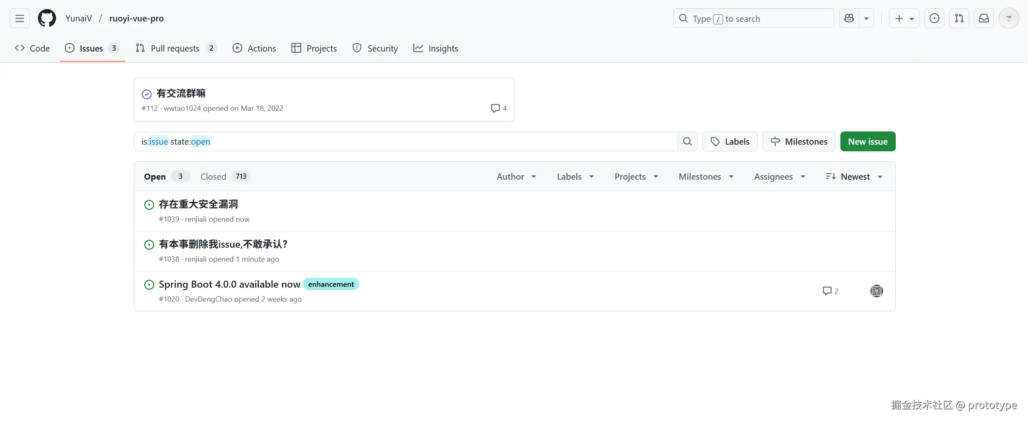Expand the Labels filter dropdown
The width and height of the screenshot is (1028, 422).
pos(575,177)
